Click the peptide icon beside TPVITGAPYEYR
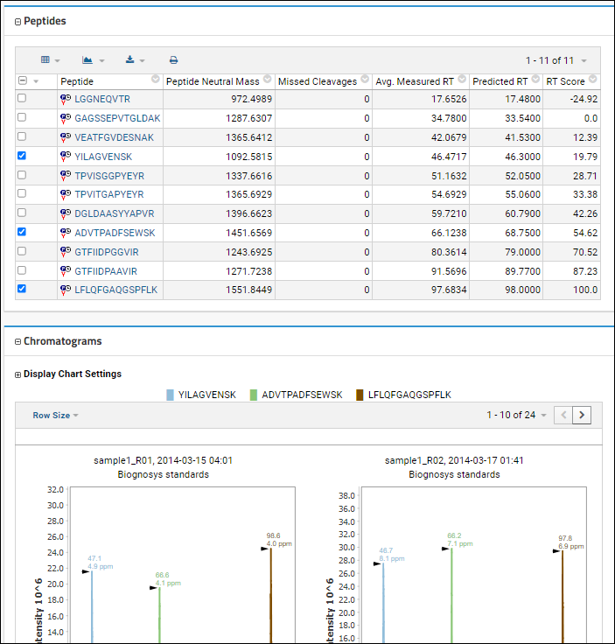This screenshot has height=644, width=615. pos(66,194)
